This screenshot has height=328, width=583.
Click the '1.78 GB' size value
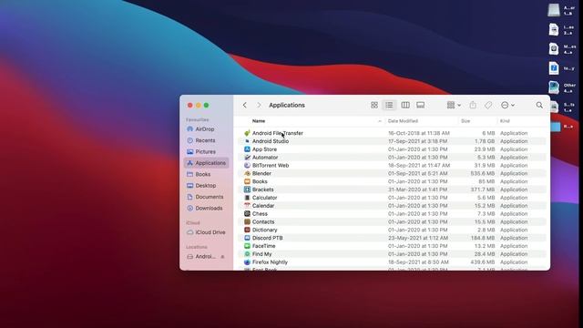[x=486, y=141]
